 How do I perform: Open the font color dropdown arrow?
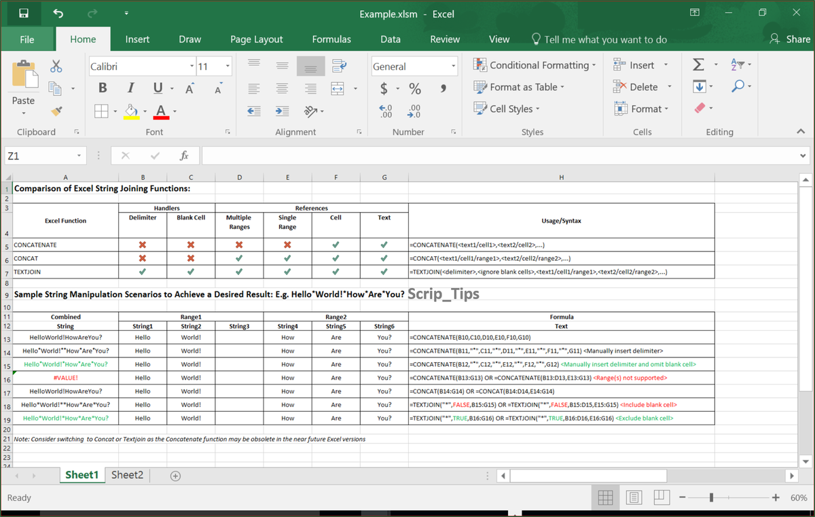click(x=175, y=111)
